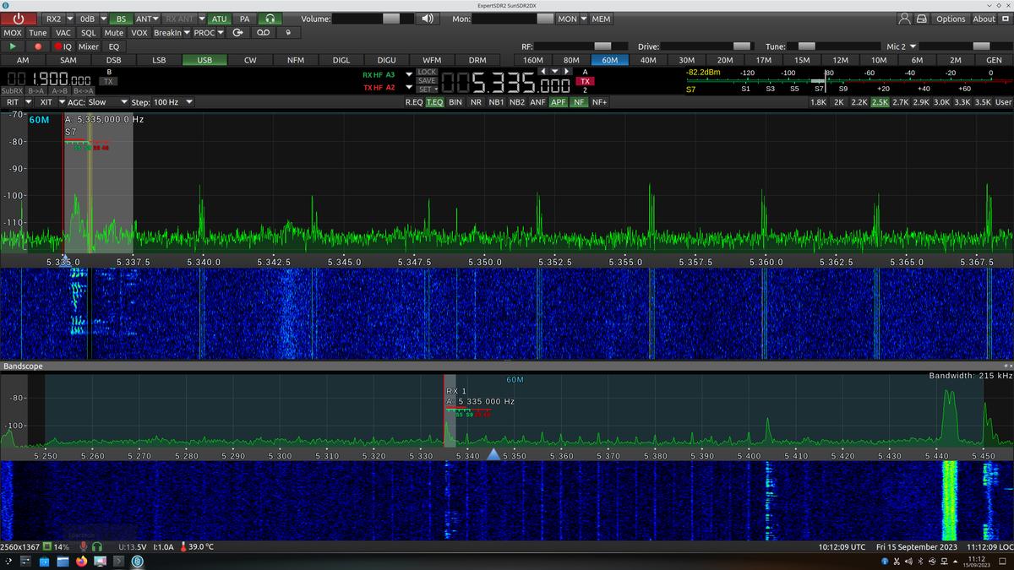
Task: Disable the APF filter toggle
Action: (559, 102)
